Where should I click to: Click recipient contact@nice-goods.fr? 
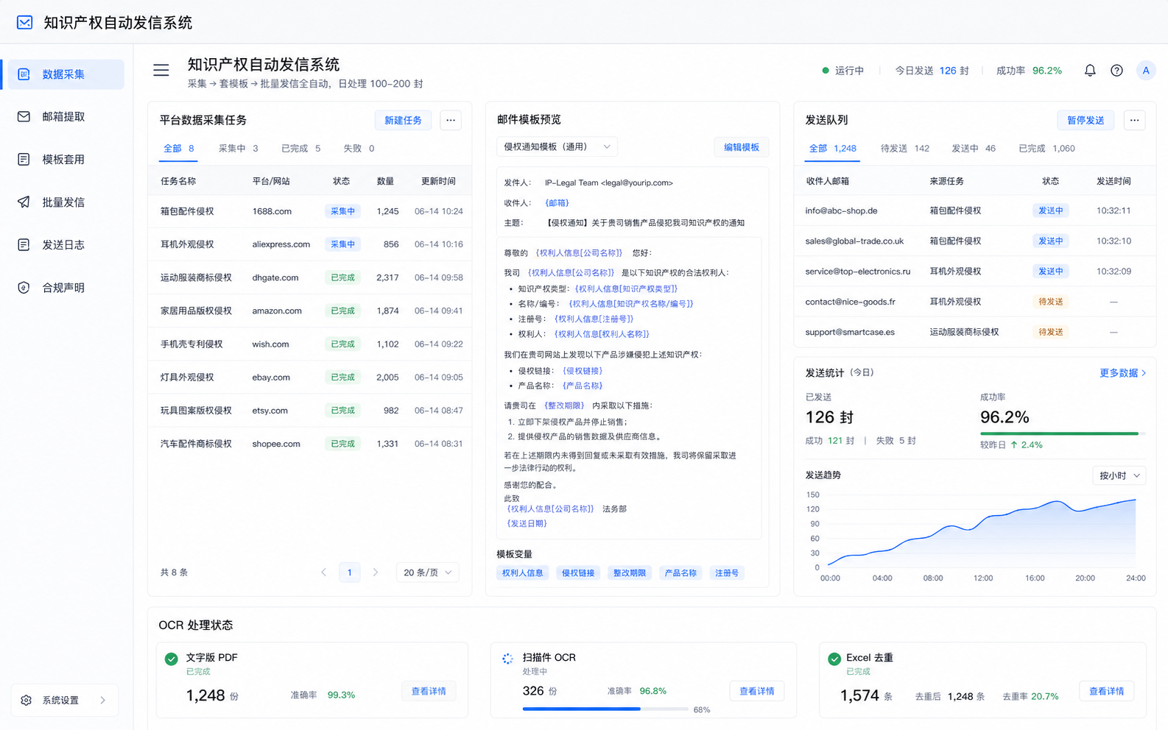coord(850,302)
